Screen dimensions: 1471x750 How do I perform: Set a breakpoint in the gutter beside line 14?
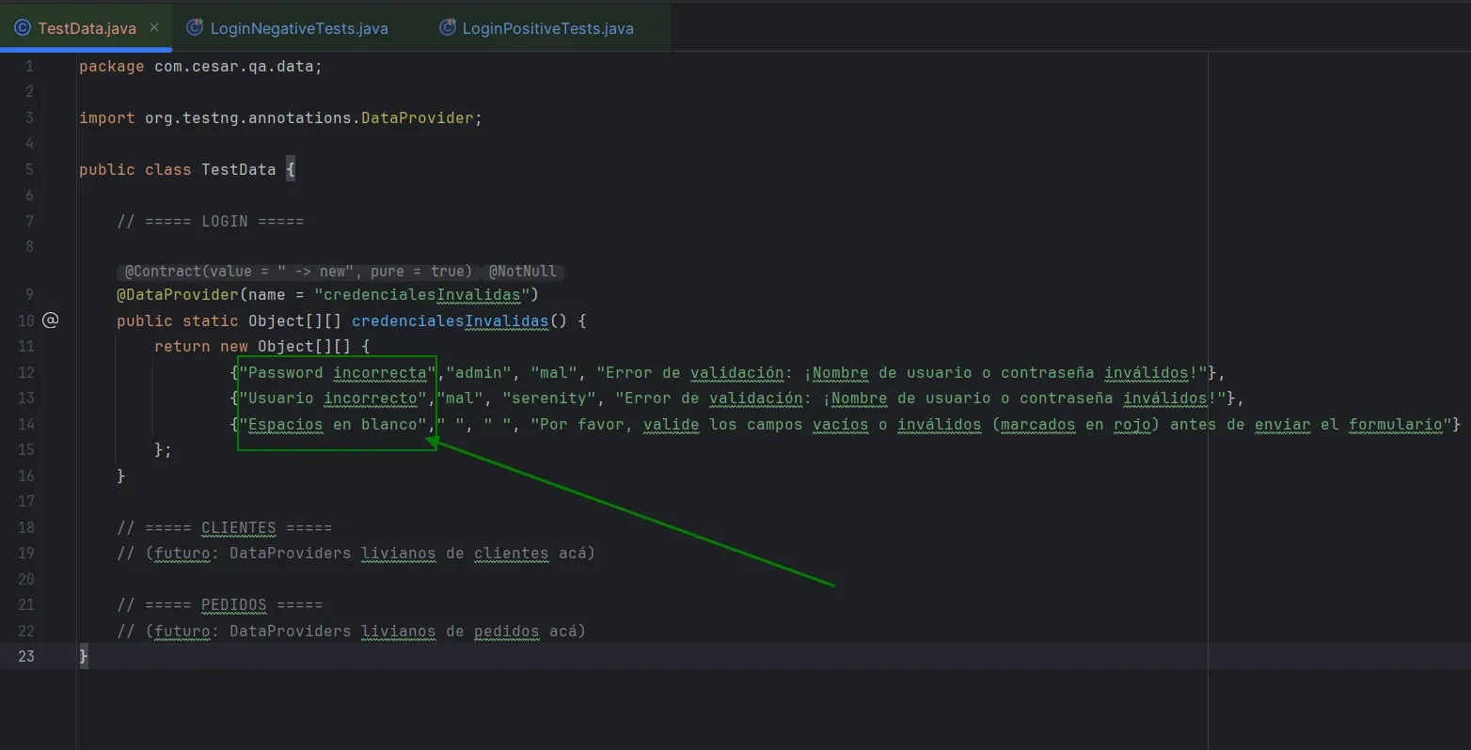[x=52, y=424]
